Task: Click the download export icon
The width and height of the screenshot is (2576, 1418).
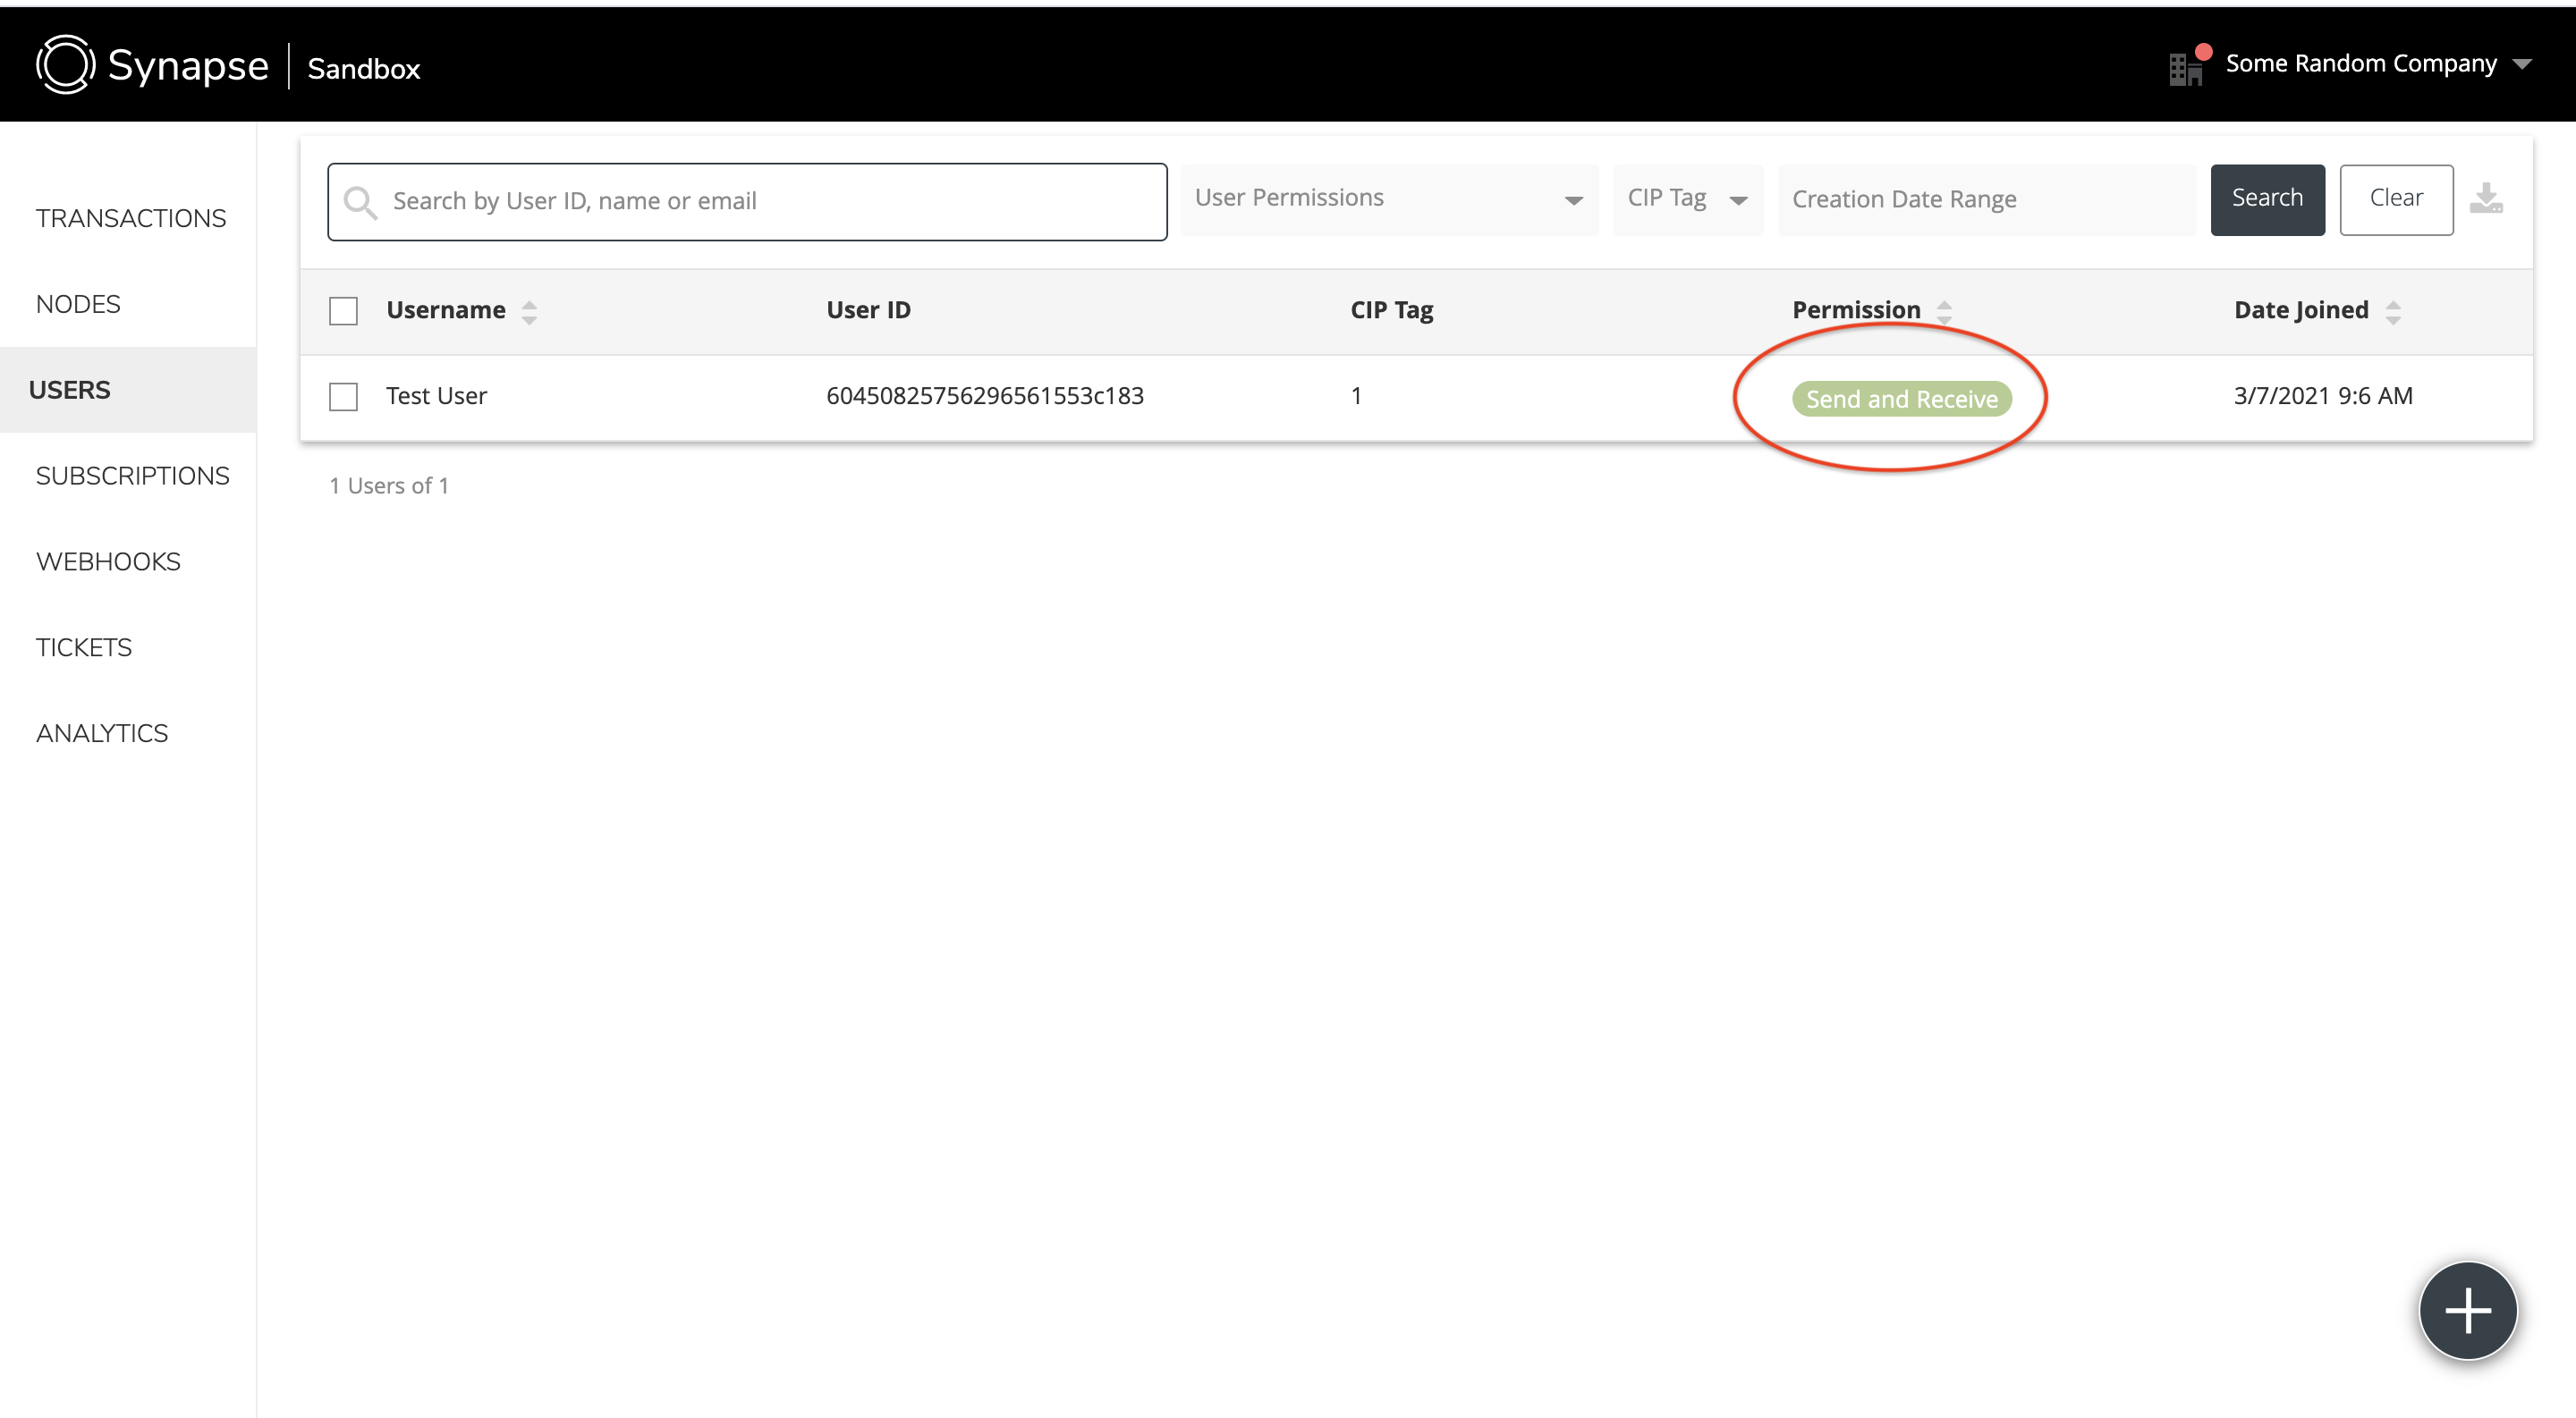Action: click(x=2486, y=198)
